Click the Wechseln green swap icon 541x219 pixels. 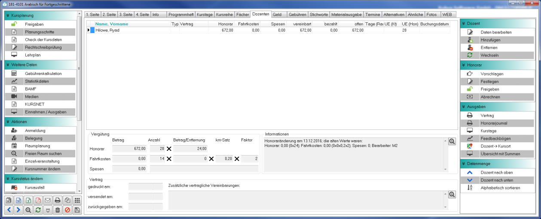[470, 55]
